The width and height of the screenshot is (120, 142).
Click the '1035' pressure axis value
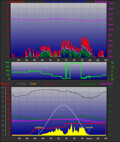click(x=111, y=3)
